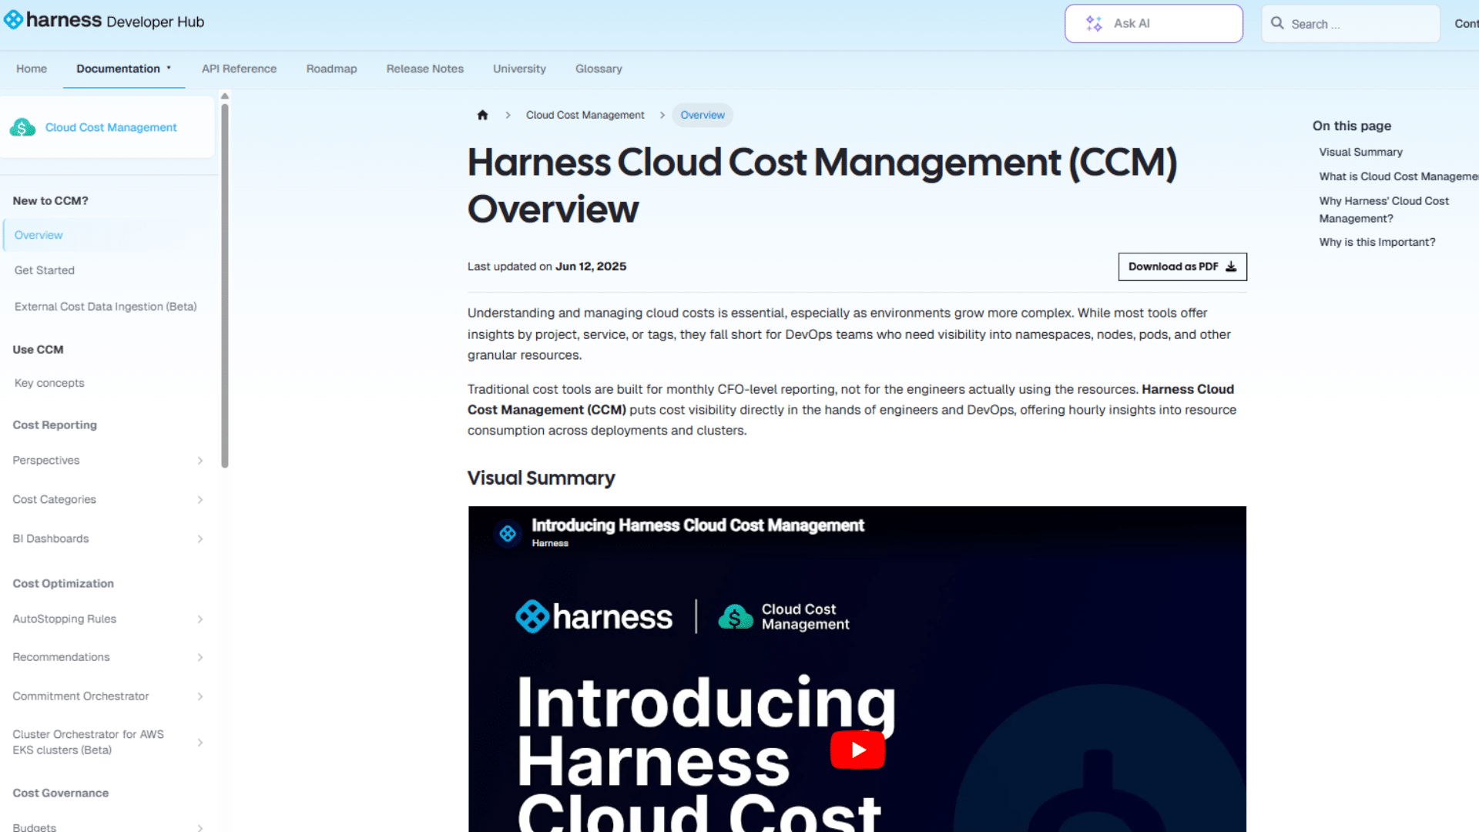Click the home breadcrumb icon
This screenshot has width=1479, height=832.
click(482, 115)
